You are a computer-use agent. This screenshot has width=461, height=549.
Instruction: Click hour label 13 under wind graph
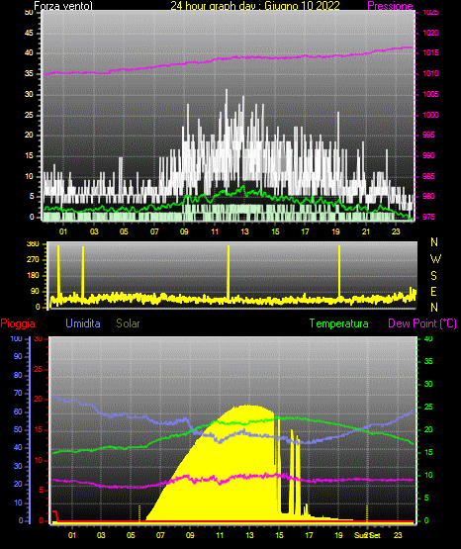pos(244,231)
